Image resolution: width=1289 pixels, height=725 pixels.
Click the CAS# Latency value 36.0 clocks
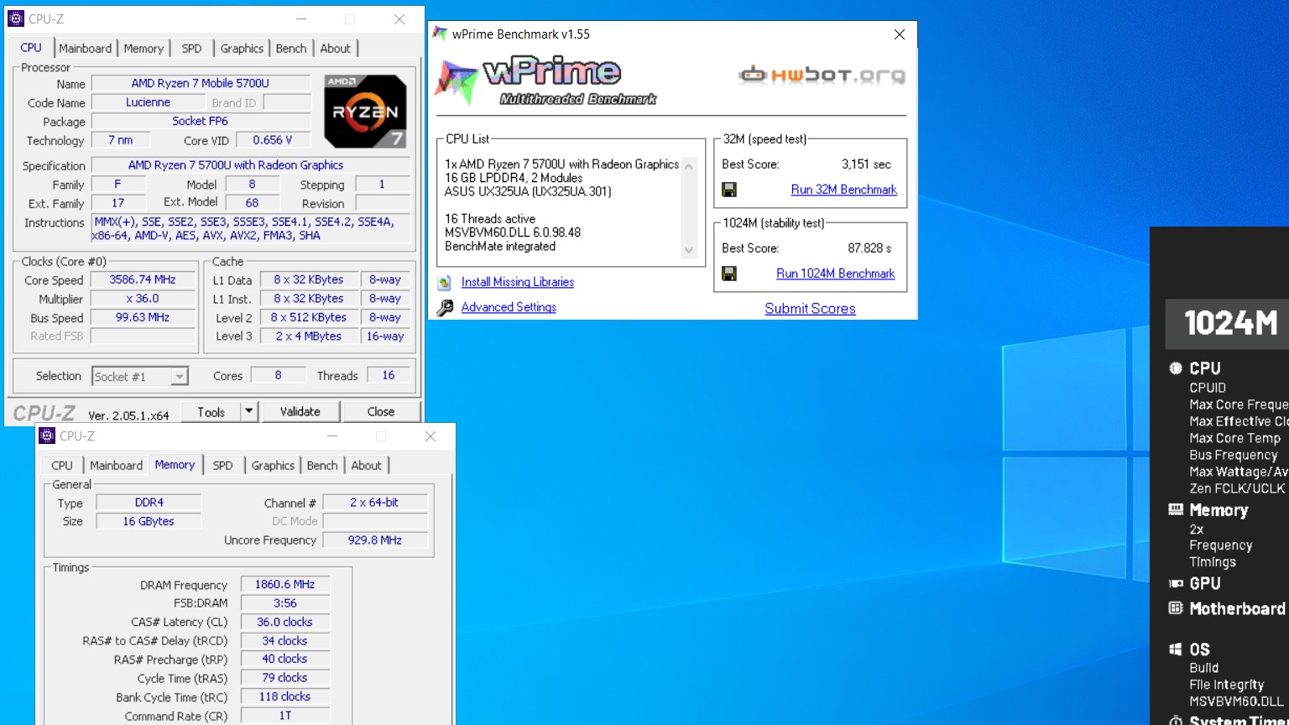[x=285, y=622]
